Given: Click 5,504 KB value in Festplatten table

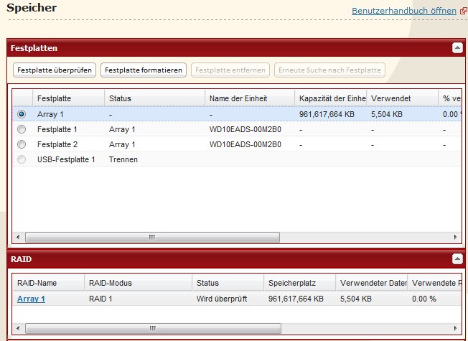Looking at the screenshot, I should (387, 114).
